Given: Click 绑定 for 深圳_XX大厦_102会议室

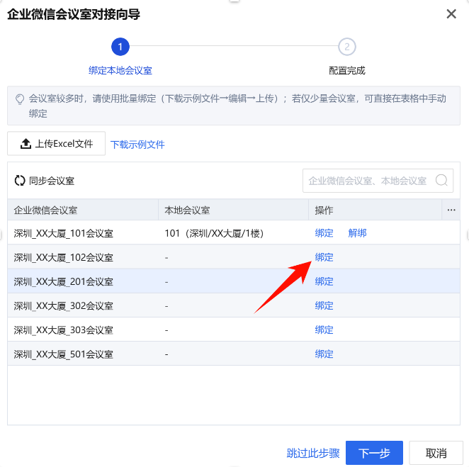Looking at the screenshot, I should [324, 257].
